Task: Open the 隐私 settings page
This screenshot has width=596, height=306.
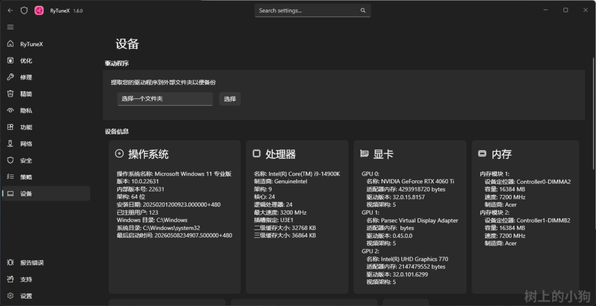Action: (x=46, y=111)
